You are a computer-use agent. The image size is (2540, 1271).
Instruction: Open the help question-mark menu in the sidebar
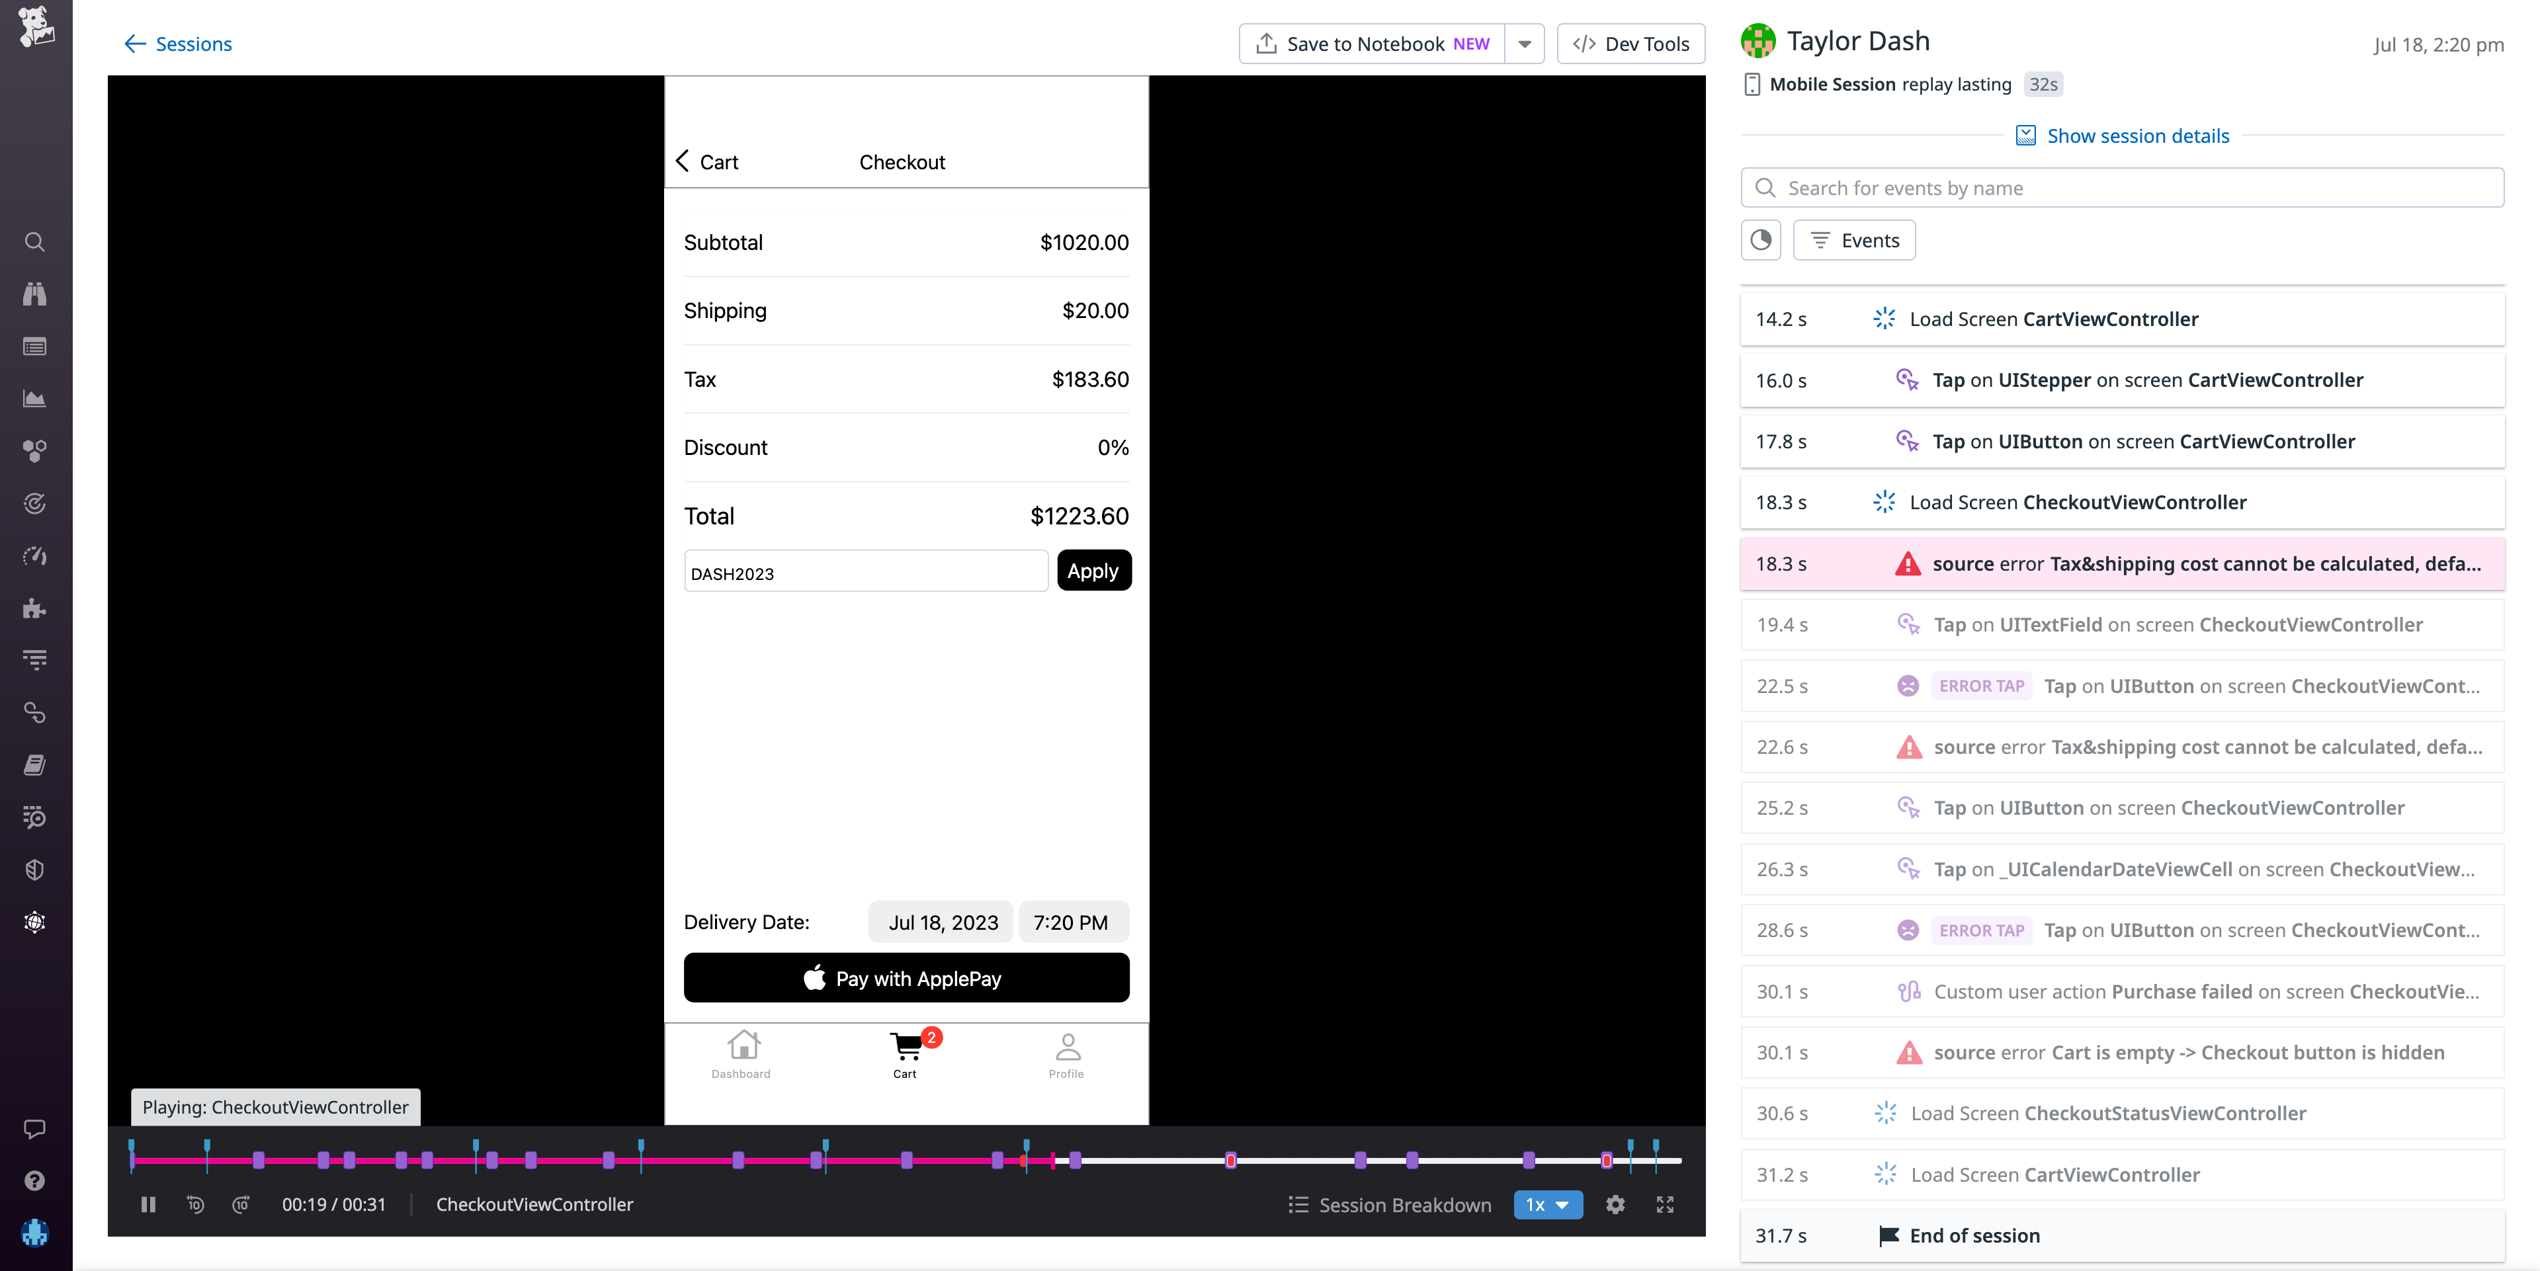pyautogui.click(x=34, y=1180)
